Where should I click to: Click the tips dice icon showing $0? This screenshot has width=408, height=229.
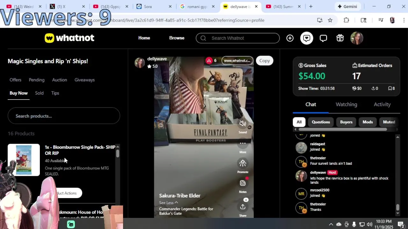354,88
